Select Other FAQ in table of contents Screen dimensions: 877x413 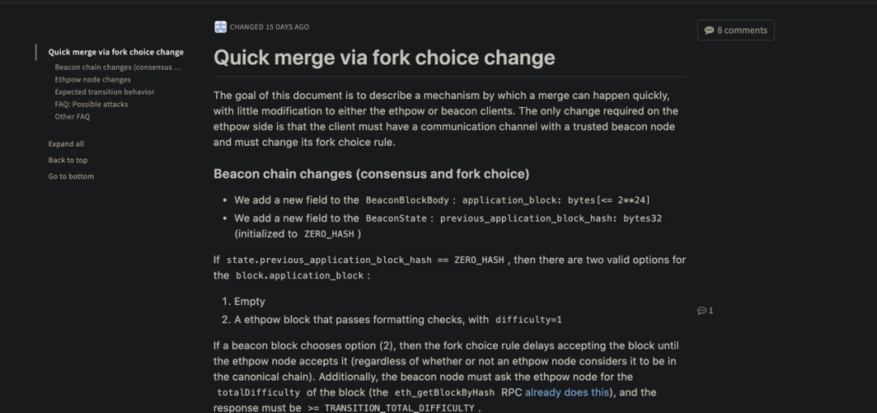(72, 116)
